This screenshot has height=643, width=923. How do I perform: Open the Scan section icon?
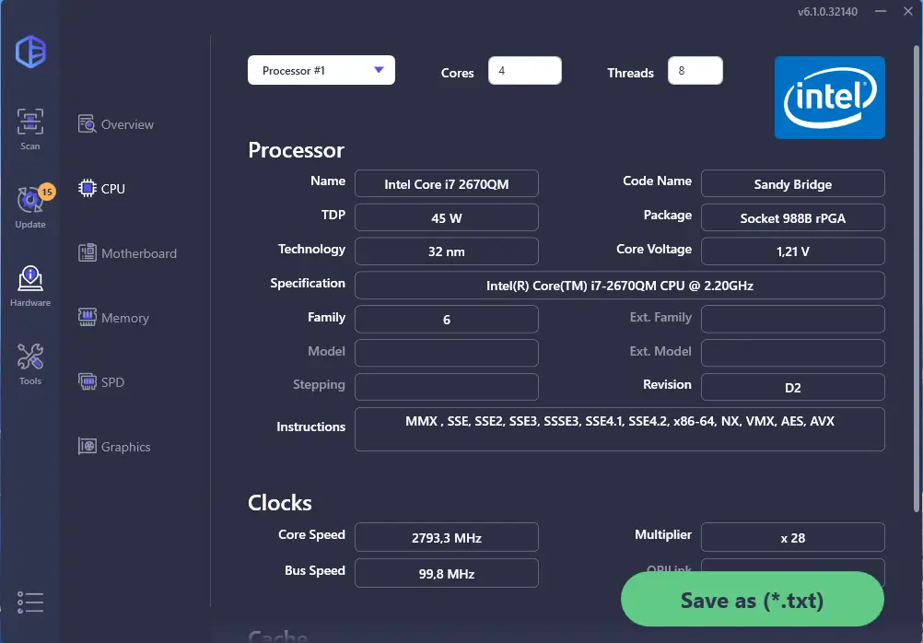[x=30, y=129]
